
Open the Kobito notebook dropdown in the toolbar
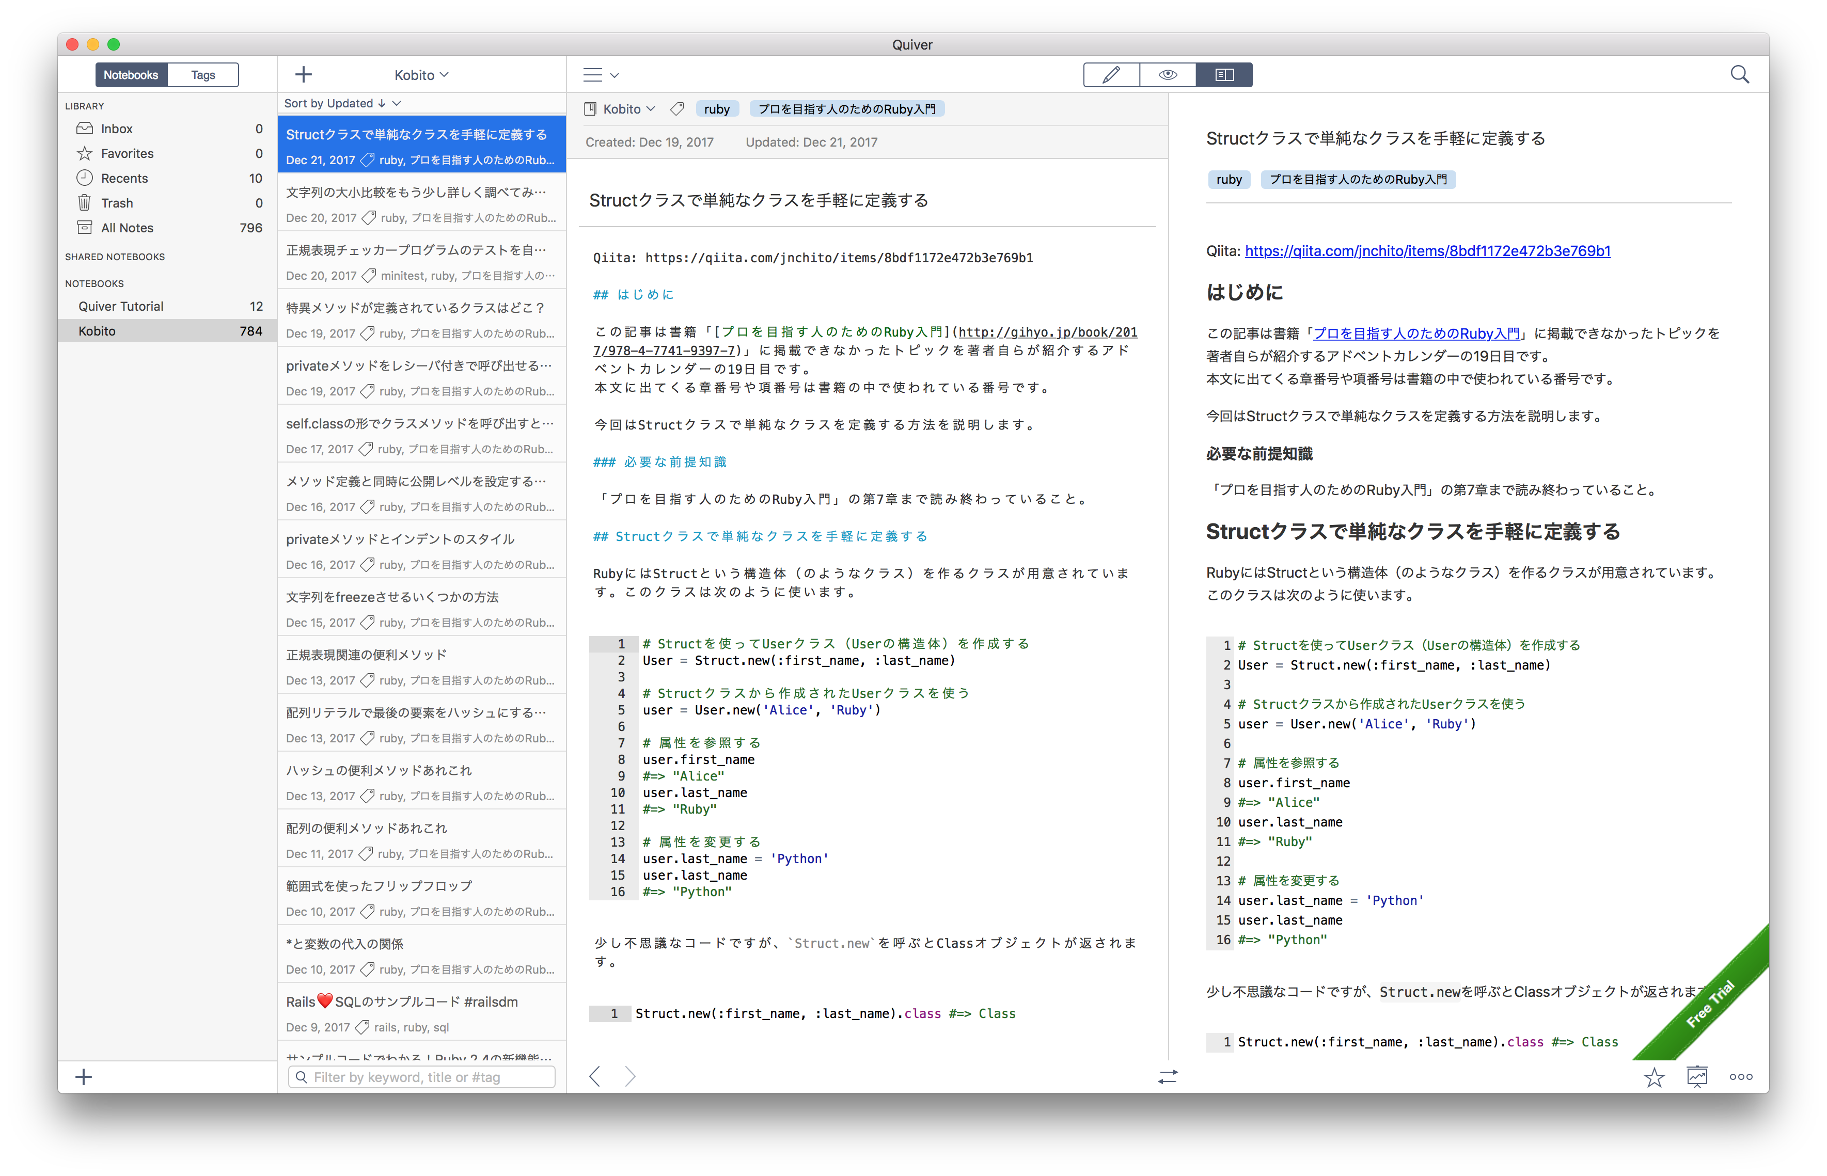click(421, 74)
